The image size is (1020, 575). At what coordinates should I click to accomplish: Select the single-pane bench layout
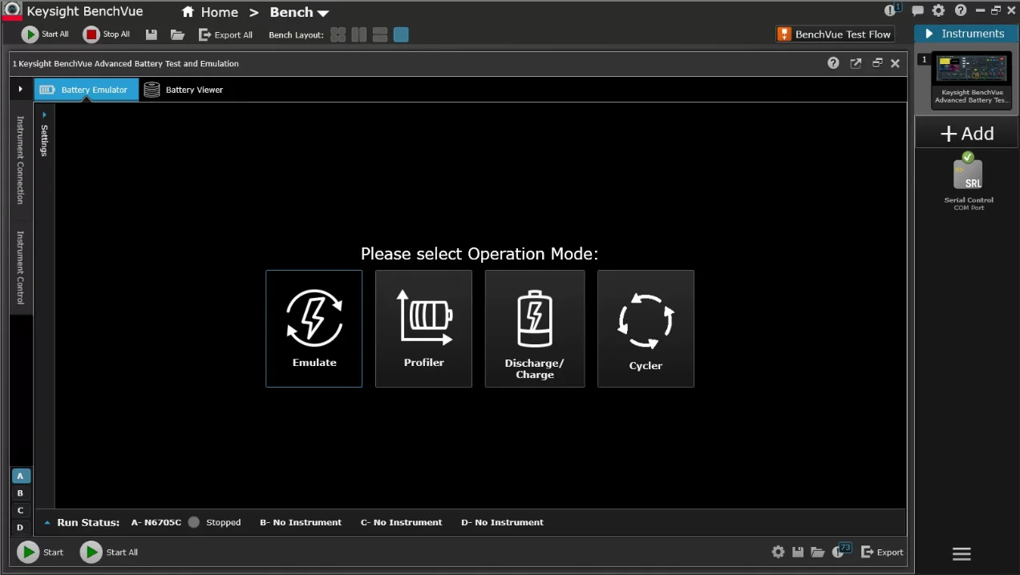click(401, 34)
